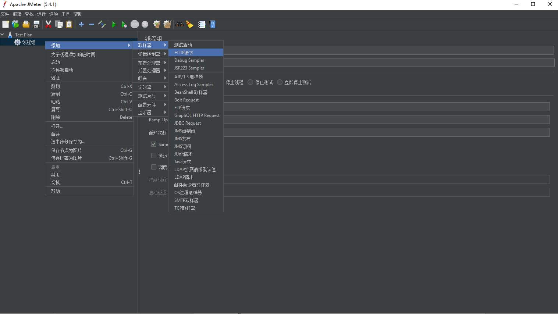Expand the 配置元件 submenu

point(150,105)
